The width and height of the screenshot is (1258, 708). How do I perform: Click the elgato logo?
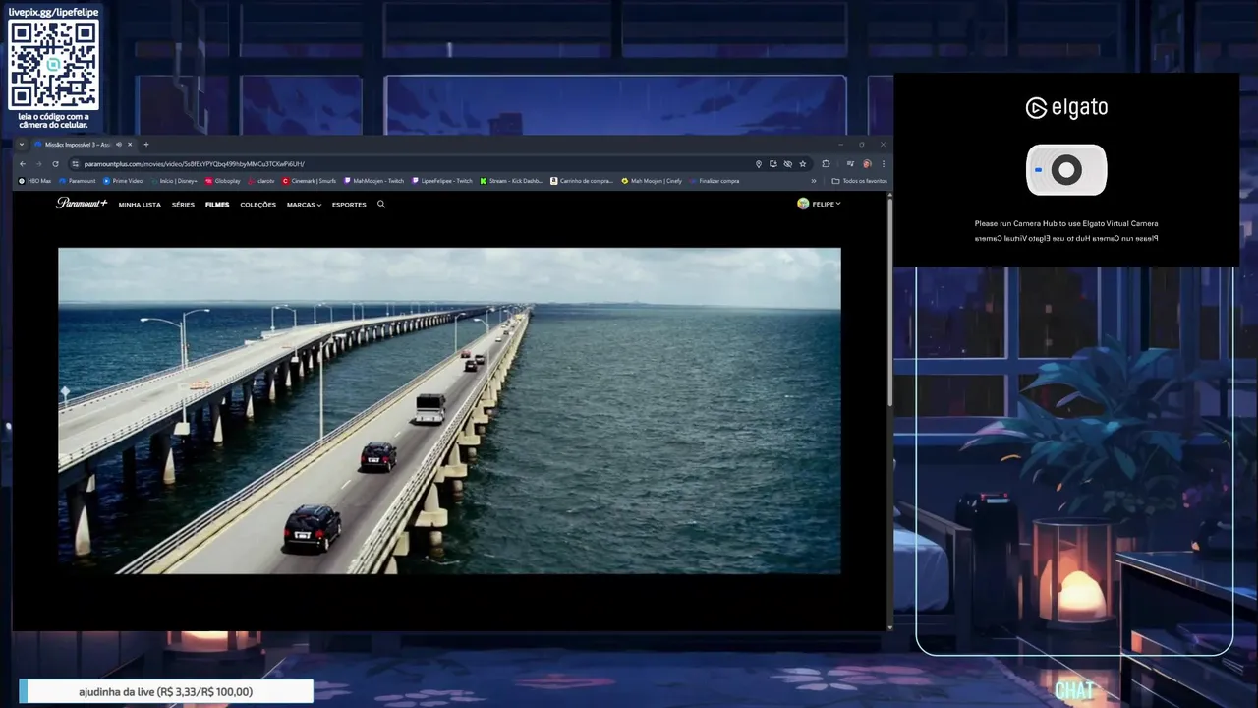1066,107
